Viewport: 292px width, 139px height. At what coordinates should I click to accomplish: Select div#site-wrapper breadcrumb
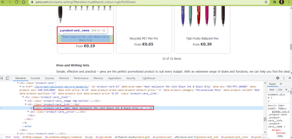point(33,137)
